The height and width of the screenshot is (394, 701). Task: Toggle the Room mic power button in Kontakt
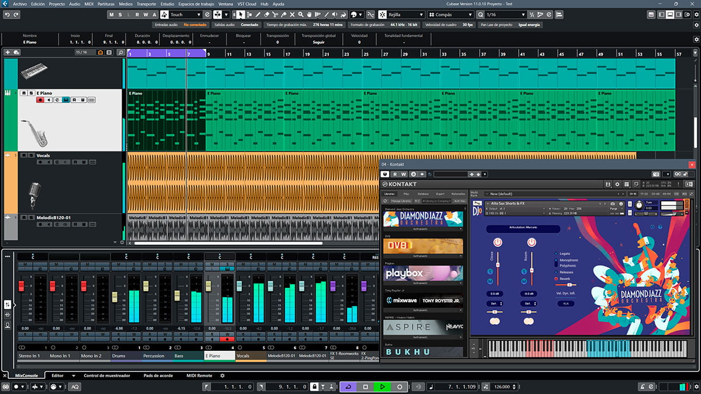coord(531,242)
